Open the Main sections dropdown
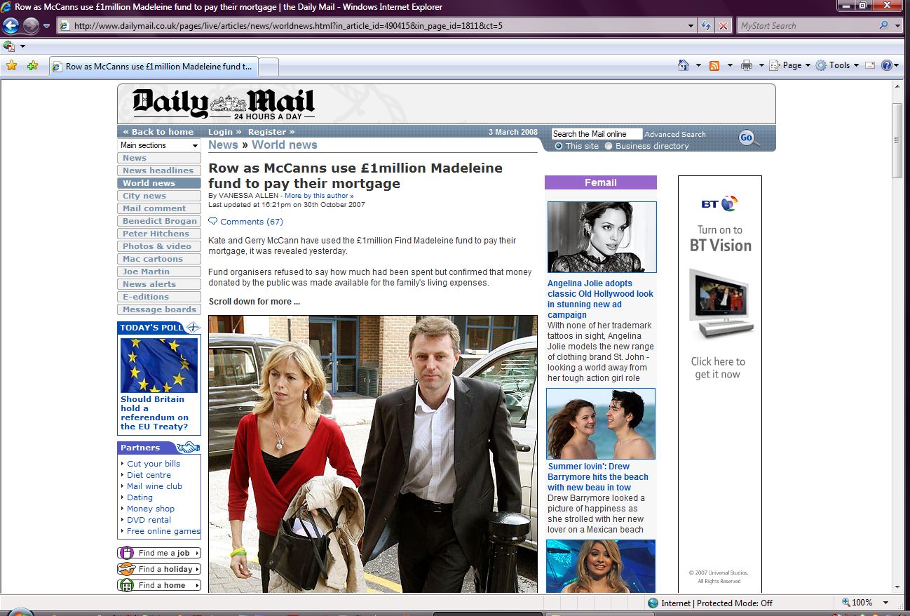 coord(159,145)
